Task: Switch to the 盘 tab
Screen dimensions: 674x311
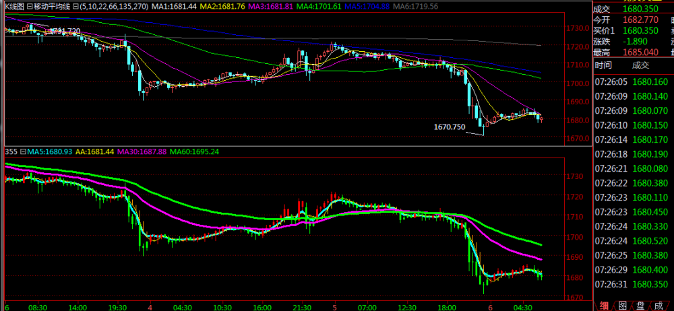Action: coord(640,306)
